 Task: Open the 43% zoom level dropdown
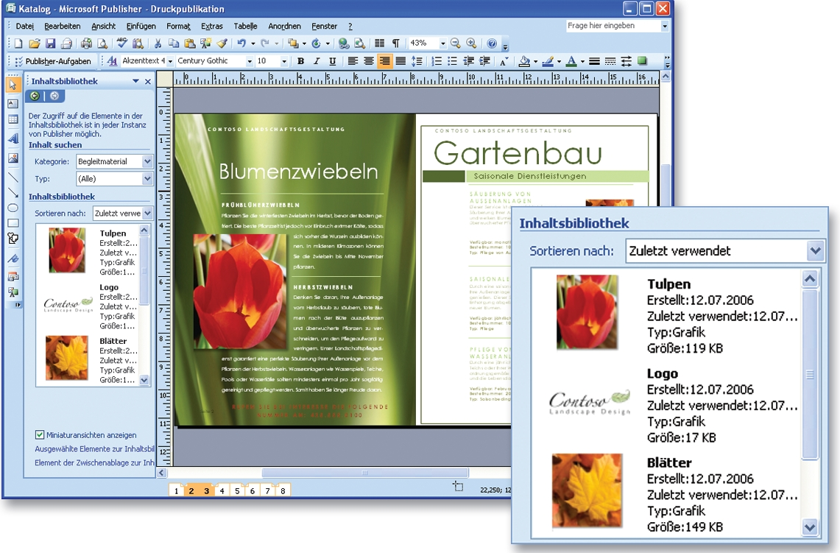[442, 43]
